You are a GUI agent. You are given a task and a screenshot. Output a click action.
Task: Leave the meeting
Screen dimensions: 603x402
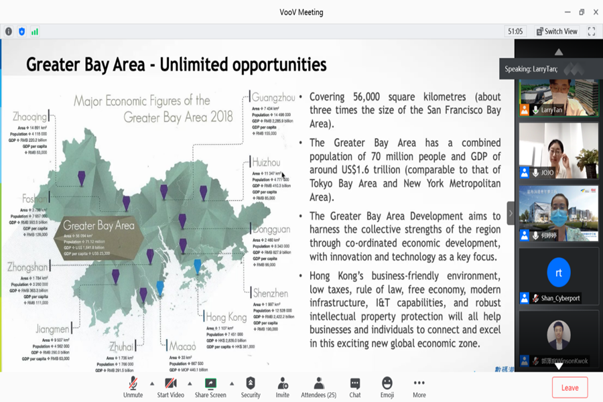[570, 387]
